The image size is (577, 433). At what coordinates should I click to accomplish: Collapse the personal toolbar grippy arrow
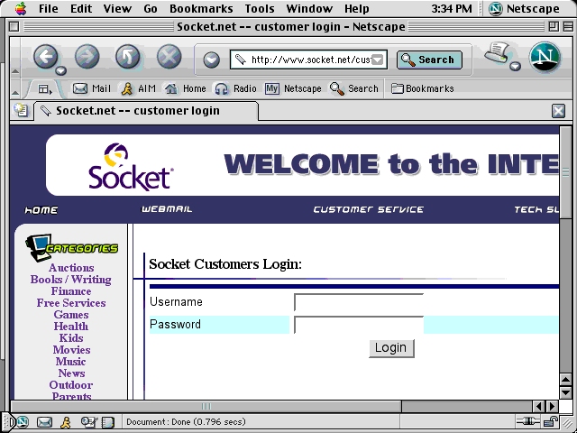[15, 92]
